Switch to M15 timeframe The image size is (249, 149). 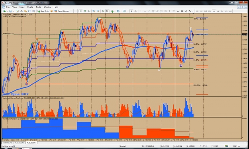coord(206,11)
